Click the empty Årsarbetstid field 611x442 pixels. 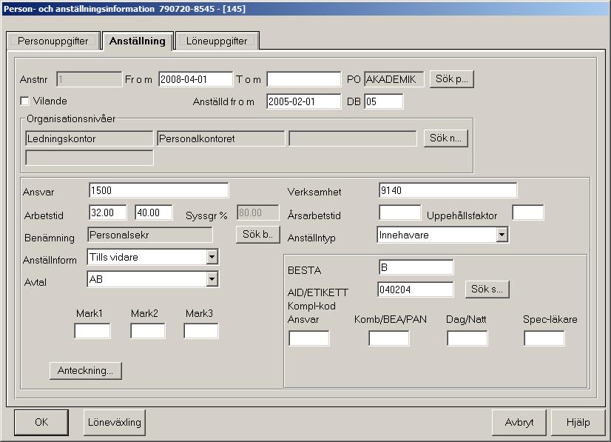coord(399,212)
